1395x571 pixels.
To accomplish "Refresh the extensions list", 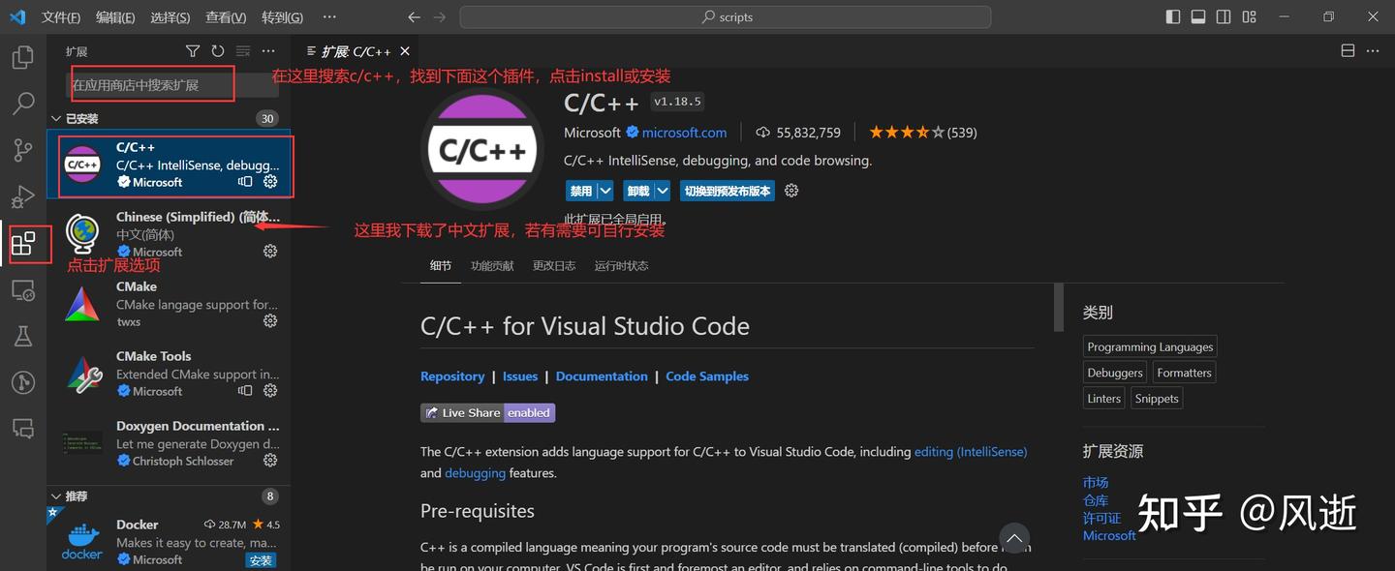I will [x=215, y=50].
